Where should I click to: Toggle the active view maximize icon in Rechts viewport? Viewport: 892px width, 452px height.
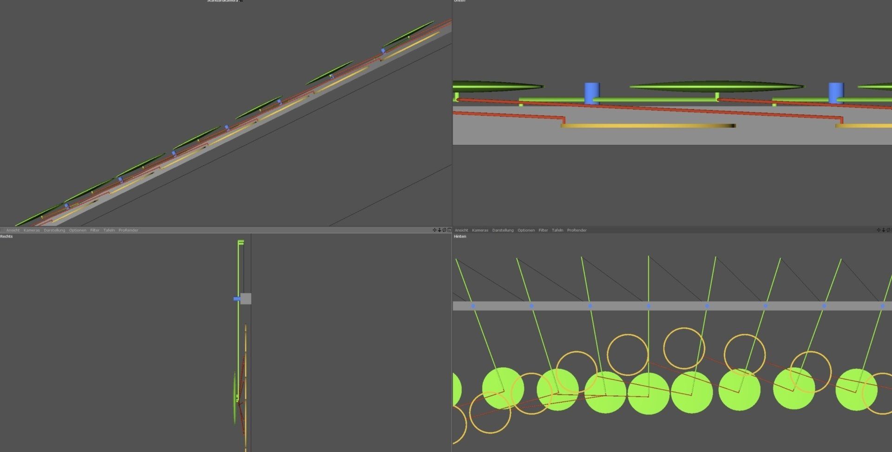pyautogui.click(x=449, y=230)
